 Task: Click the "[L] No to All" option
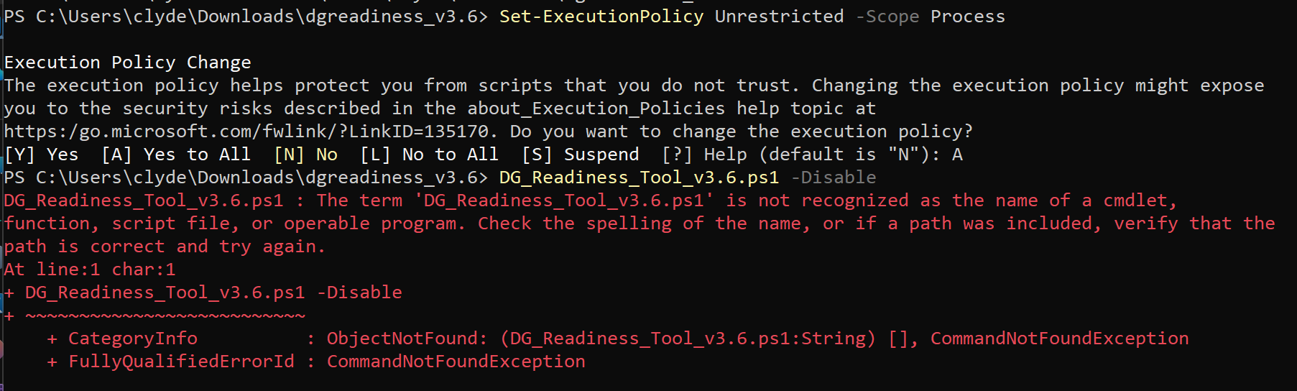click(x=429, y=155)
